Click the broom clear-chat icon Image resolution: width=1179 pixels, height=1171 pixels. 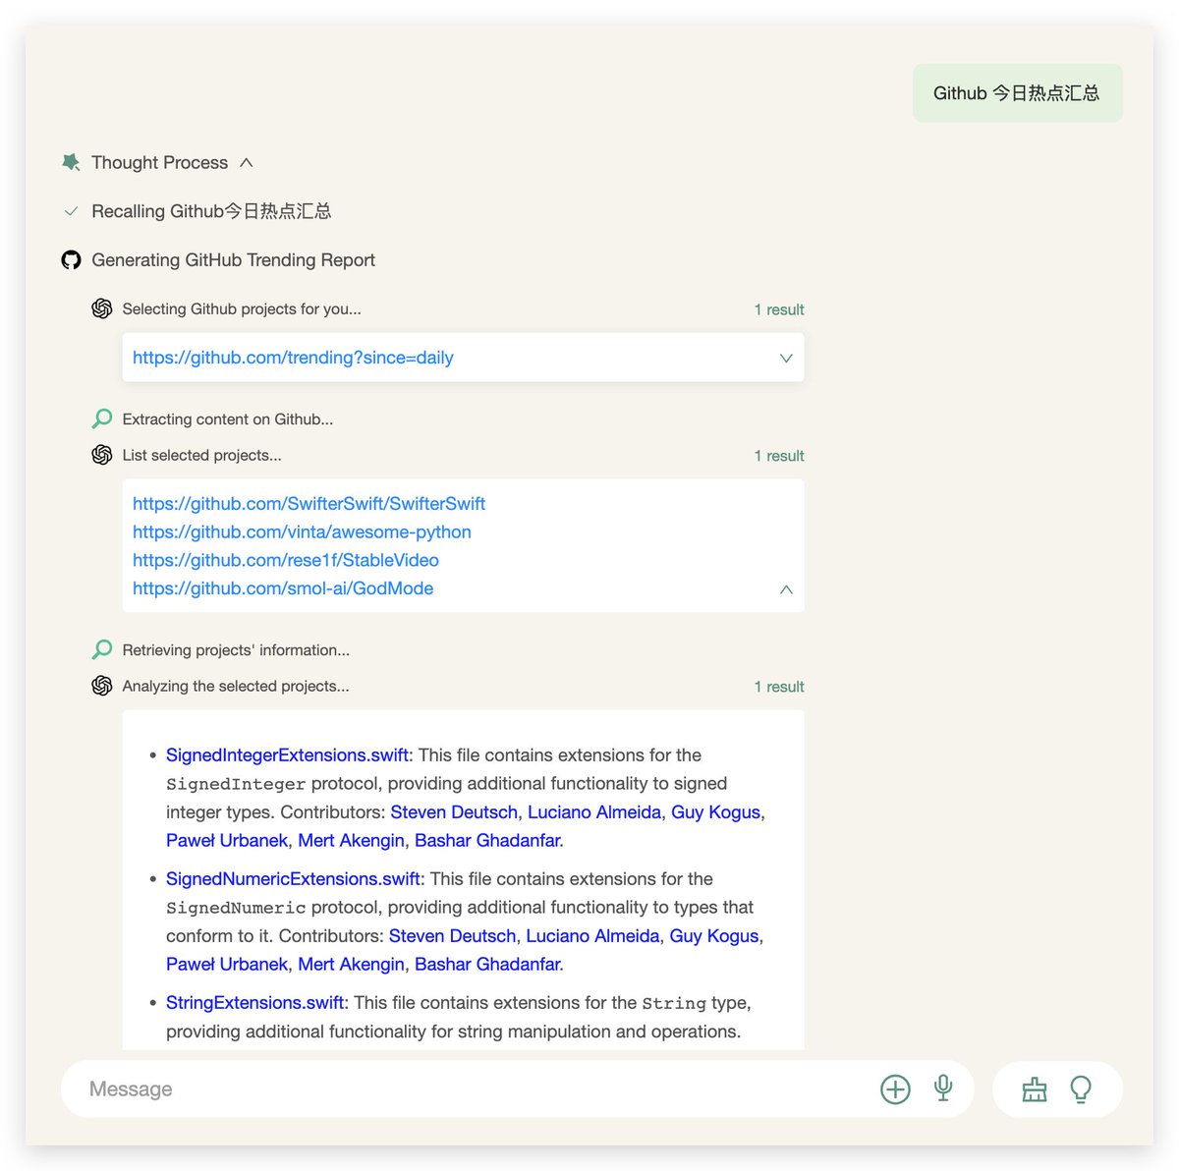click(1035, 1088)
